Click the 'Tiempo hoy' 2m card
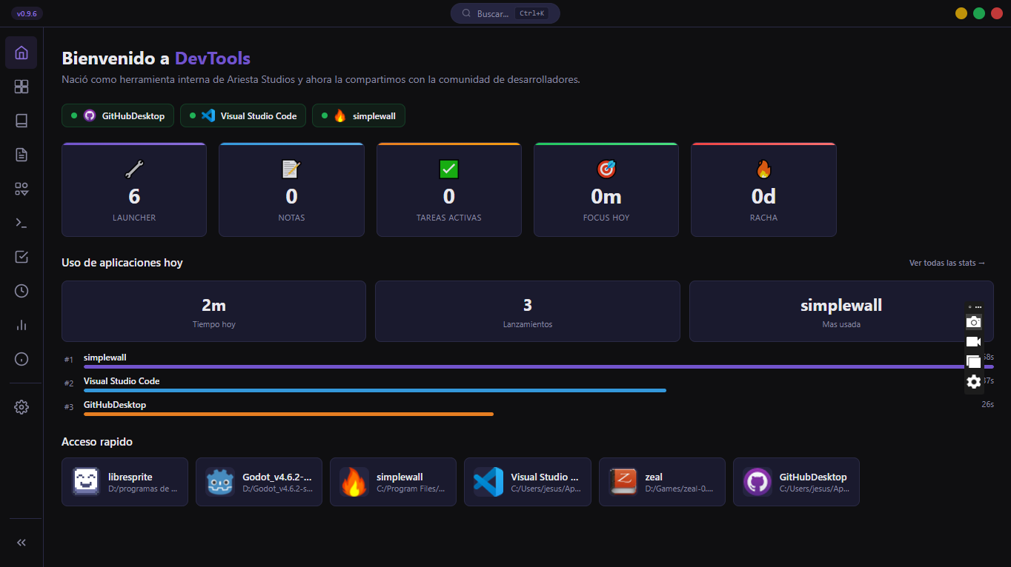The height and width of the screenshot is (567, 1011). click(213, 311)
